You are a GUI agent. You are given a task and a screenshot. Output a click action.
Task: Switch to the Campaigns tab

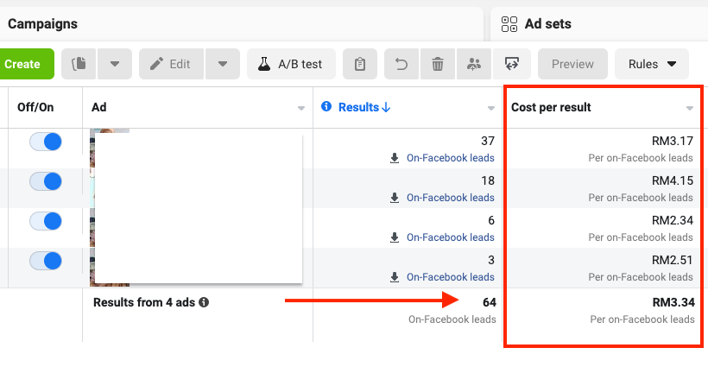point(42,24)
